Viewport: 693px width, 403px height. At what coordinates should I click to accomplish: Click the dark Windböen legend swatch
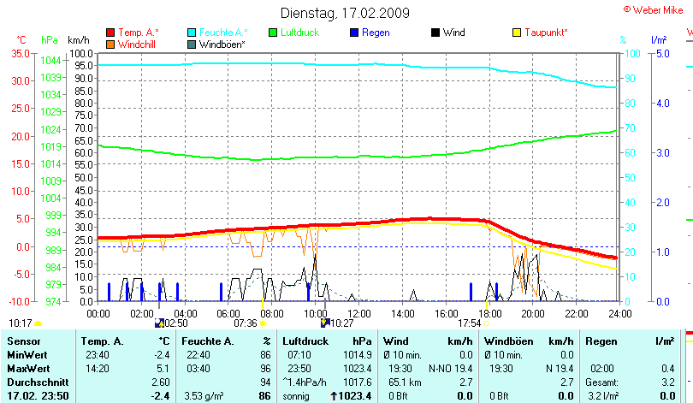(x=192, y=44)
